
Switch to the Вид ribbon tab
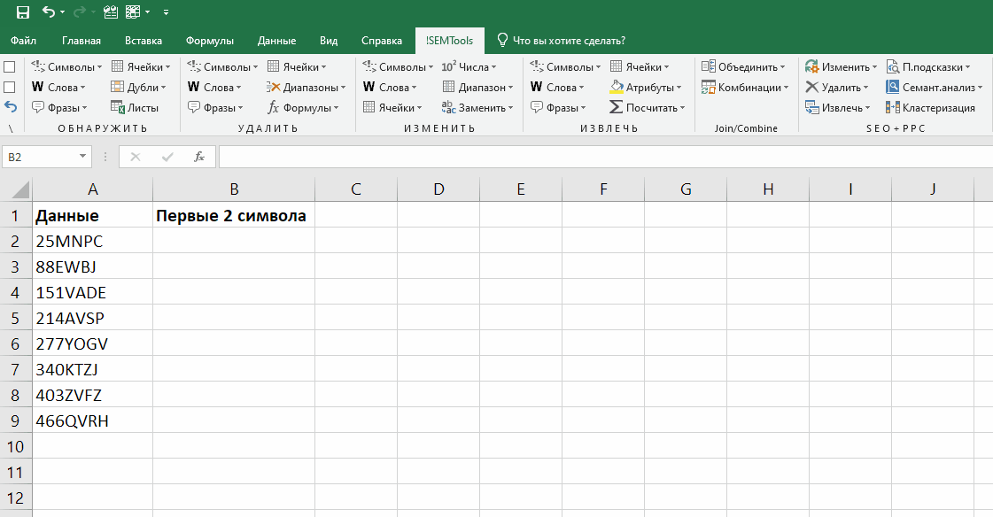click(x=329, y=41)
